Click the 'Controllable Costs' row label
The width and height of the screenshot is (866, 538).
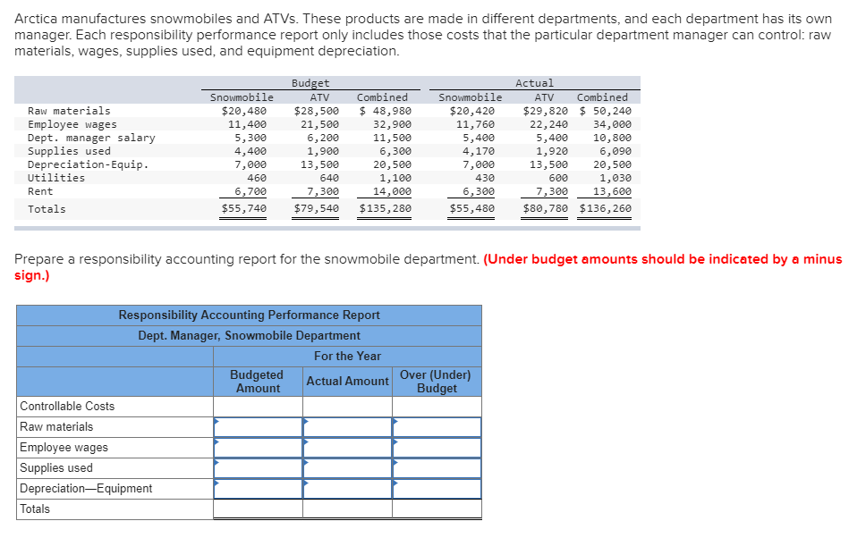[67, 406]
